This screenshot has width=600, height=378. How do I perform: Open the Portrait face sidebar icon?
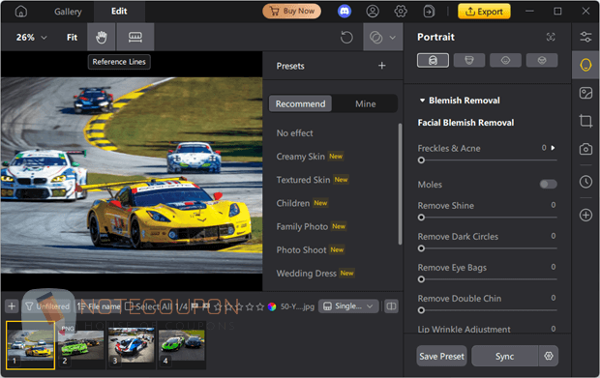(585, 65)
